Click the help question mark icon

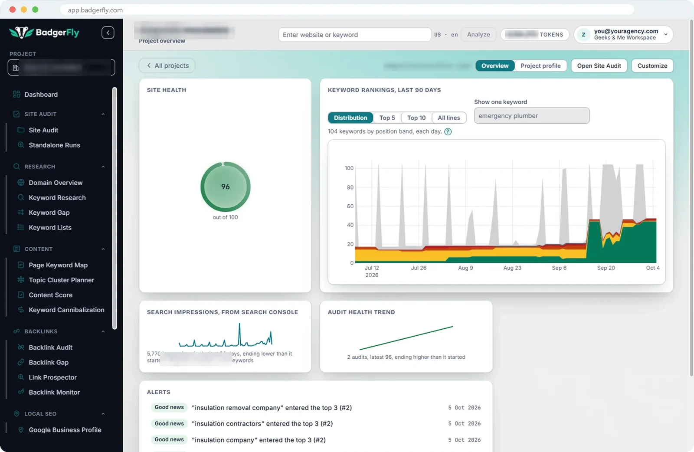pos(448,131)
